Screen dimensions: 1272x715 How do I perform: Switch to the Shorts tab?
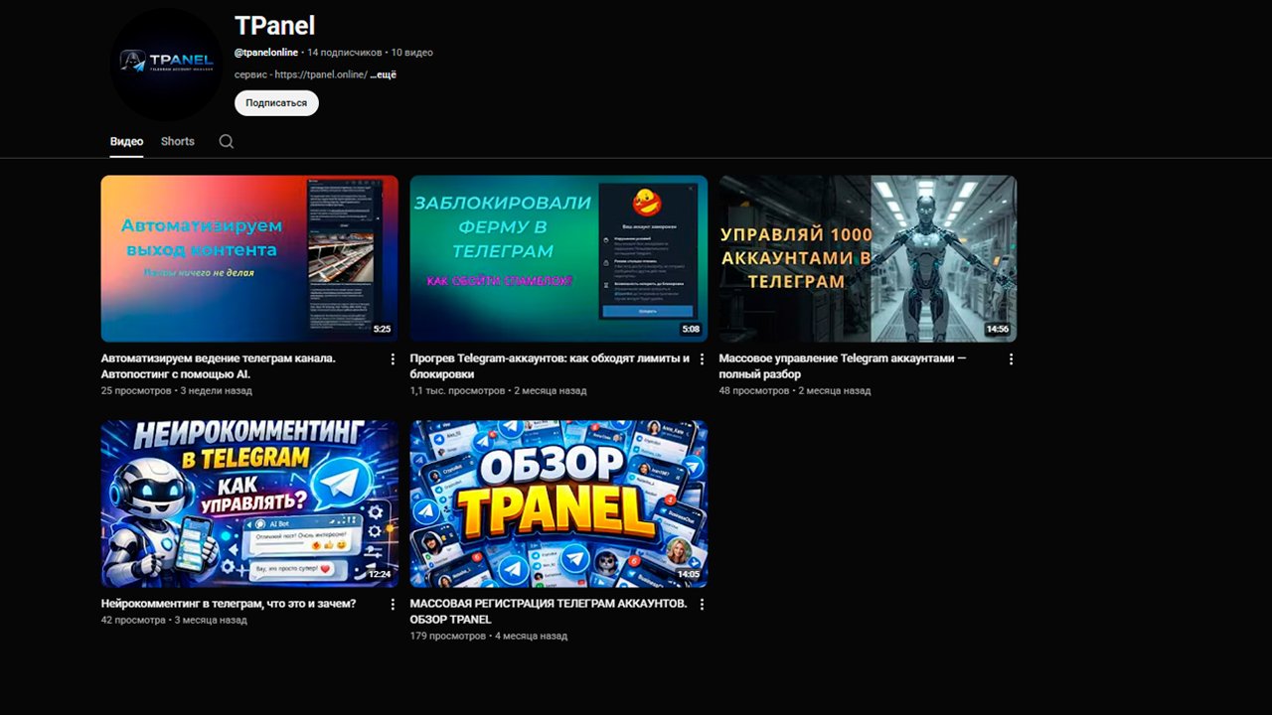(178, 141)
